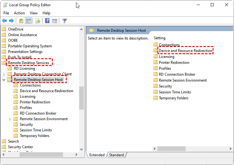Select Printer Redirection in left tree
This screenshot has height=165, width=234.
35,102
